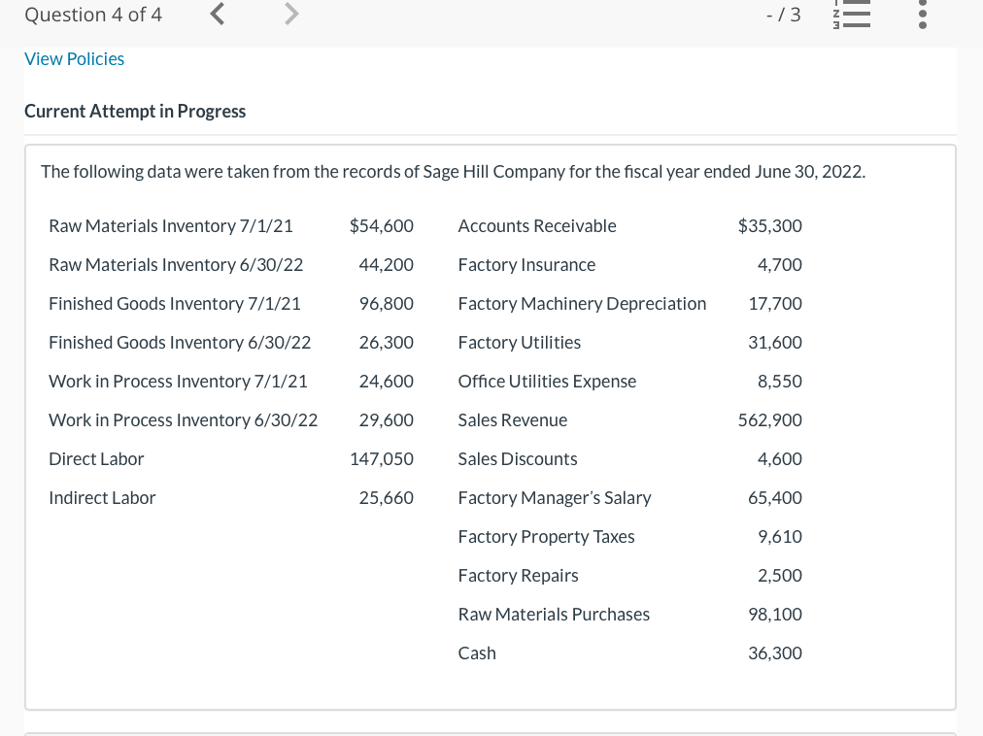
Task: Select the Question 4 of 4 label
Action: [x=93, y=15]
